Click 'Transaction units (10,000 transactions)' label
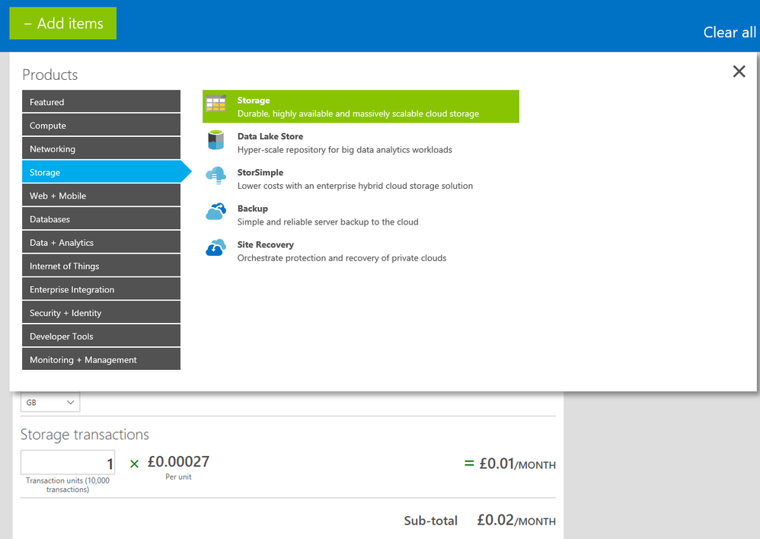This screenshot has height=539, width=760. point(68,485)
